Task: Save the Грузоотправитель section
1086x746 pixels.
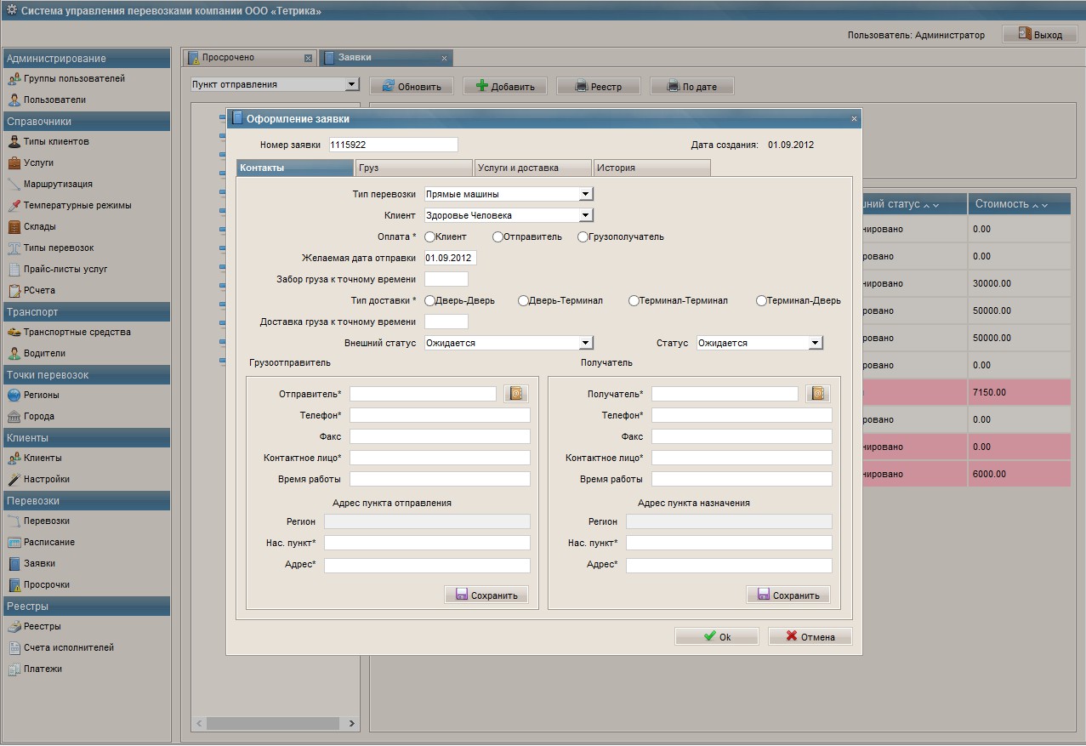Action: 486,595
